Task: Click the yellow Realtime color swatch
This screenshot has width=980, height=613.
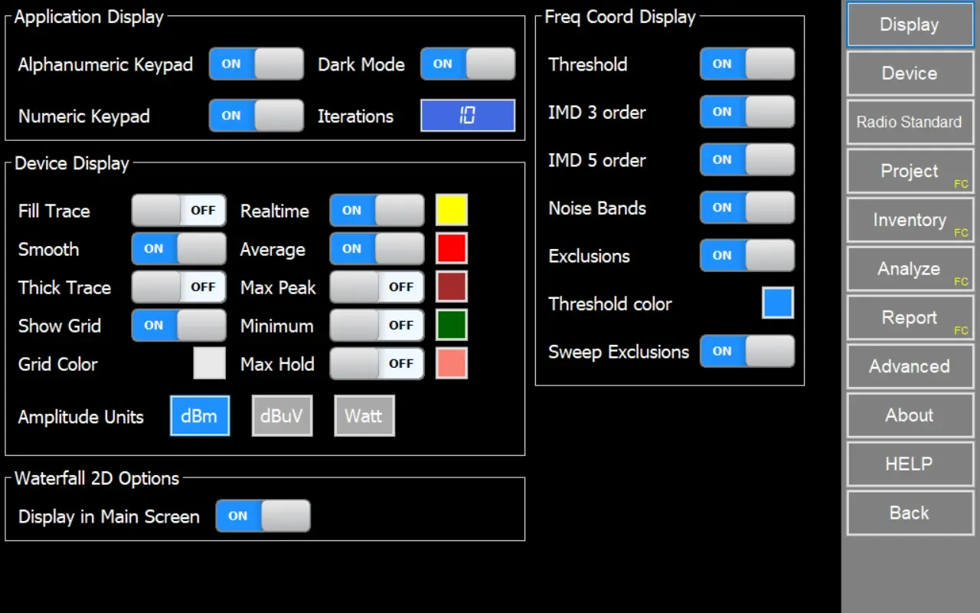Action: [x=452, y=211]
